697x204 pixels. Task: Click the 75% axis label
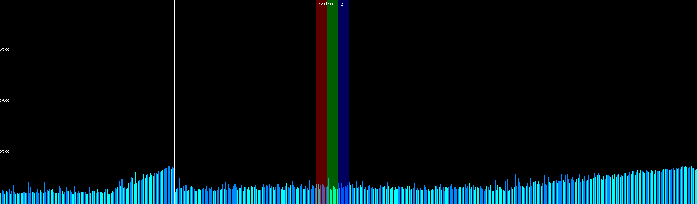4,49
